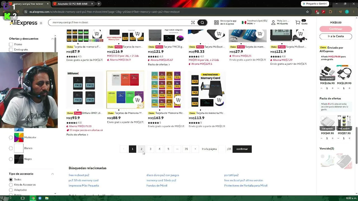Click the black search magnifier button

[x=202, y=23]
